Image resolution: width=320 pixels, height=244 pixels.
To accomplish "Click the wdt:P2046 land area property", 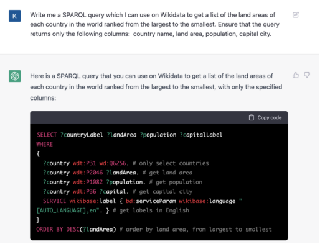I will pyautogui.click(x=88, y=173).
